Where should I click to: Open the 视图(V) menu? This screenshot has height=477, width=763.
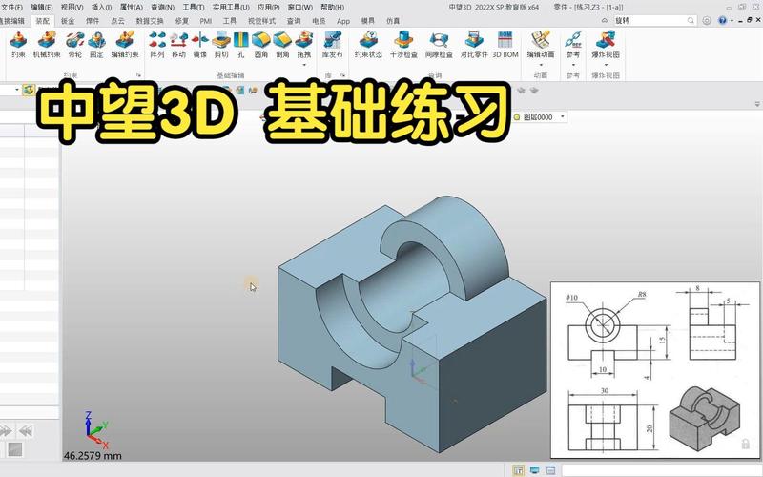72,8
